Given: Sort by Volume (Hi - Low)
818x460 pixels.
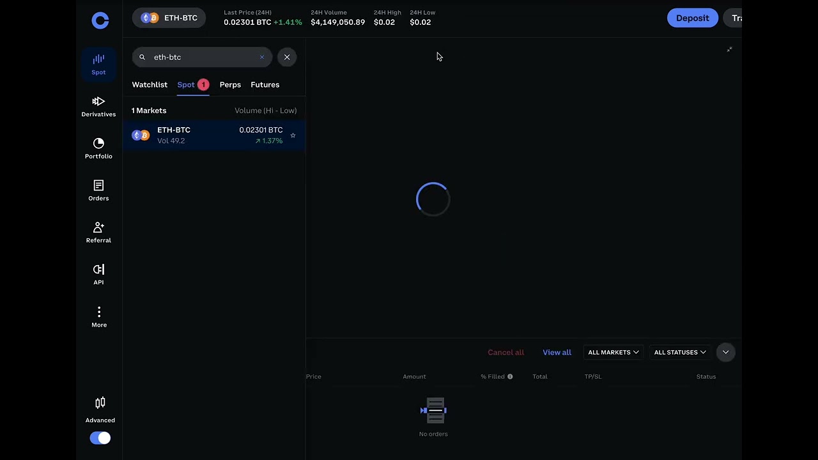Looking at the screenshot, I should [x=265, y=111].
